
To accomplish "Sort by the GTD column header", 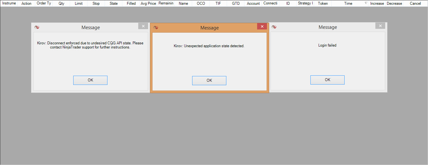I will tap(236, 3).
